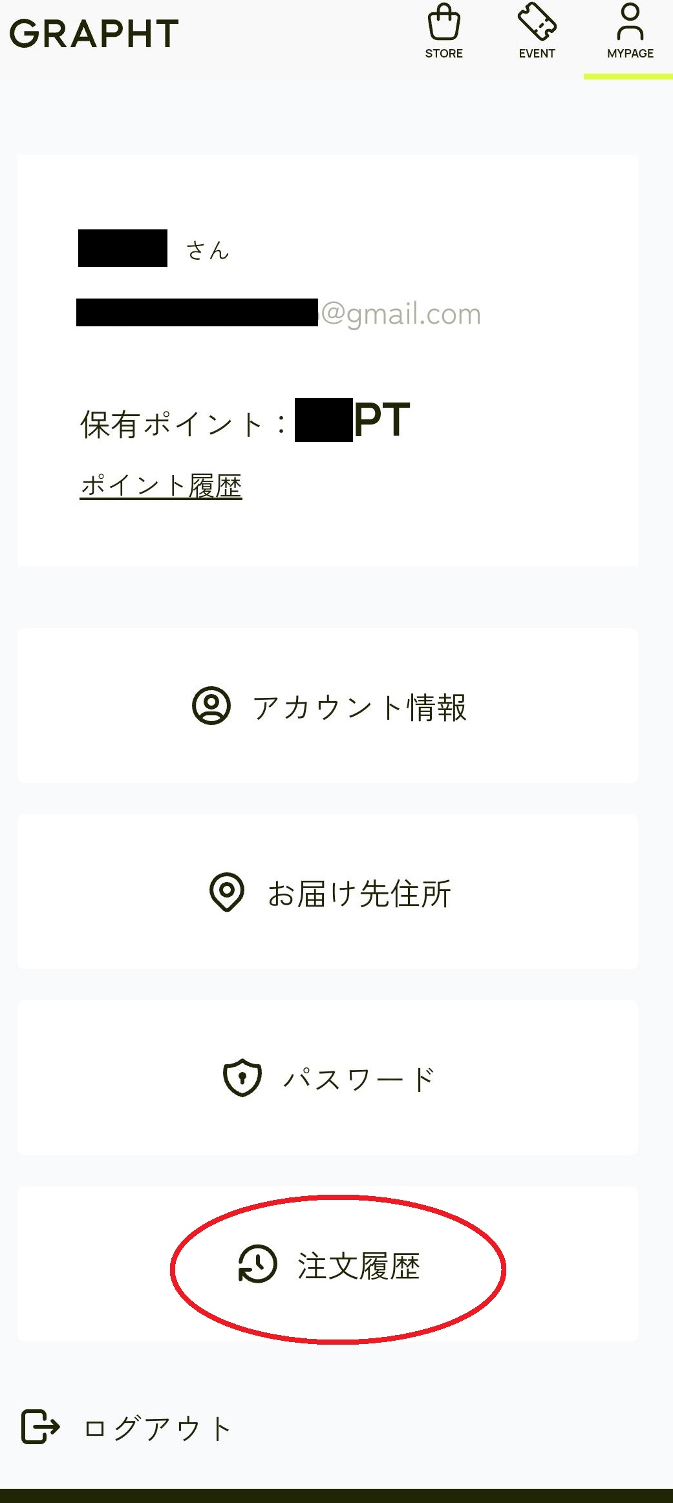
Task: Go to the EVENT tab label
Action: point(537,54)
